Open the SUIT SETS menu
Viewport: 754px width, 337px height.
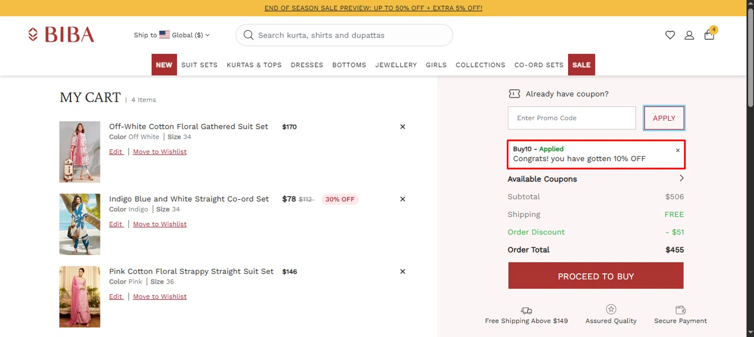coord(200,65)
